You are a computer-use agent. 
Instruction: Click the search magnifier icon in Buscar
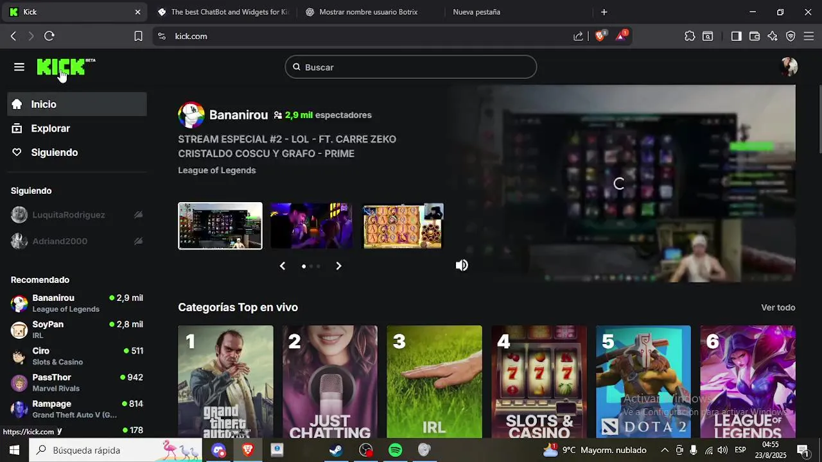(x=297, y=67)
